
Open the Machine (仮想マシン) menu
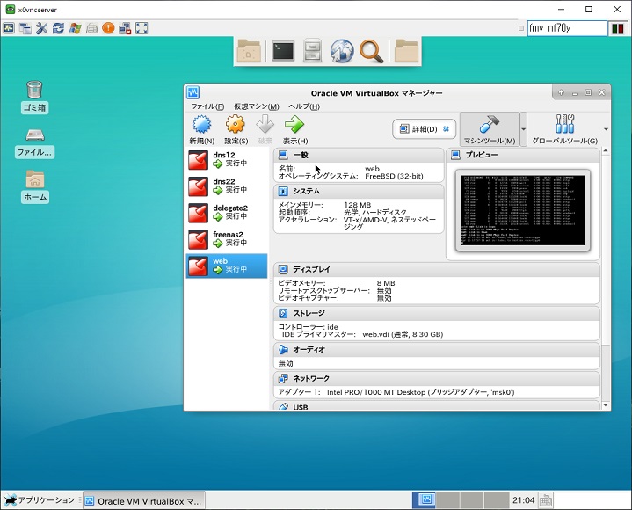pos(257,106)
